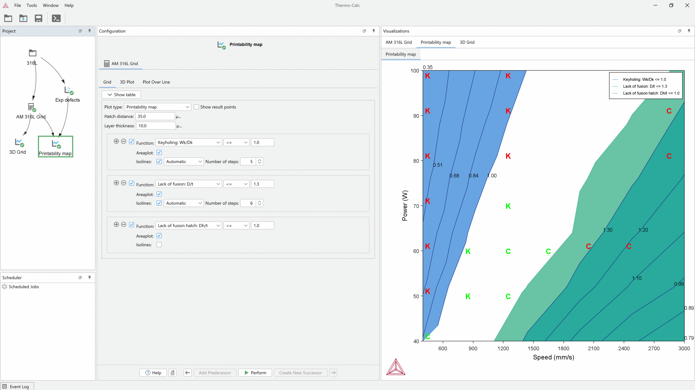Click the Help button
Image resolution: width=695 pixels, height=390 pixels.
coord(153,373)
